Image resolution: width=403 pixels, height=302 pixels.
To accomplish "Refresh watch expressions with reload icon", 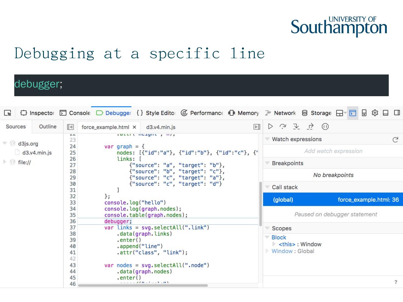I will tap(395, 140).
